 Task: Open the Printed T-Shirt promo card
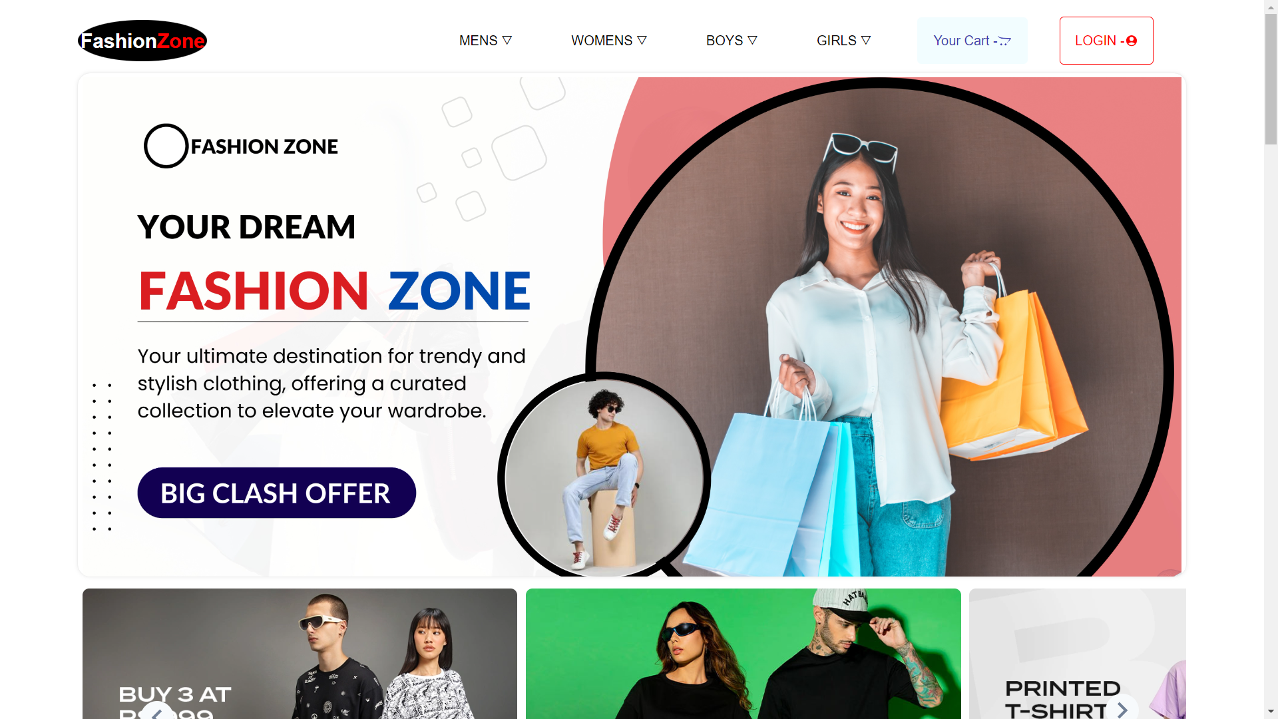pos(1077,654)
